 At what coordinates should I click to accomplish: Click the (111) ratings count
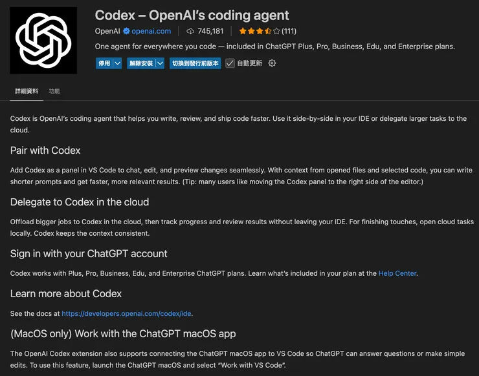[289, 31]
